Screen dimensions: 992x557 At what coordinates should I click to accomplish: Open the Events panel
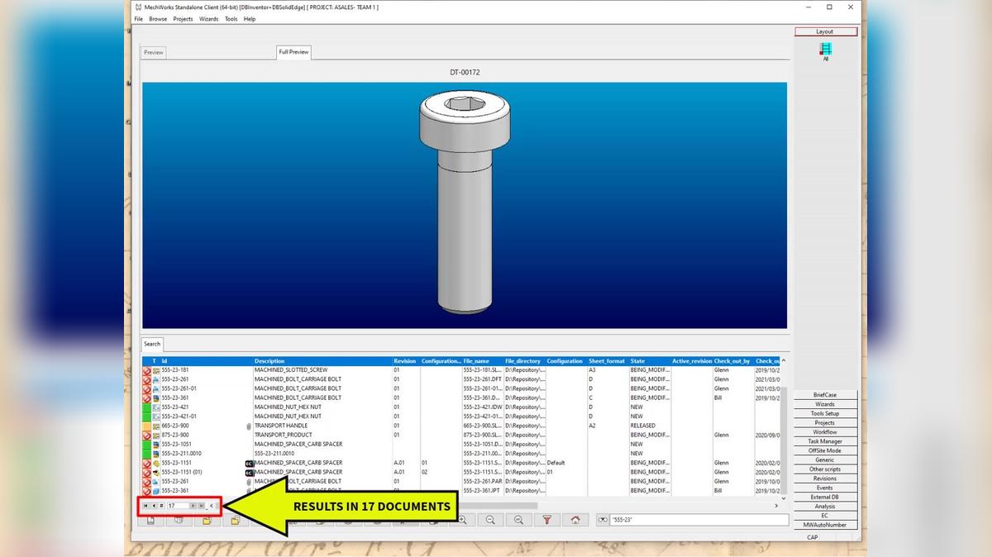(x=825, y=488)
